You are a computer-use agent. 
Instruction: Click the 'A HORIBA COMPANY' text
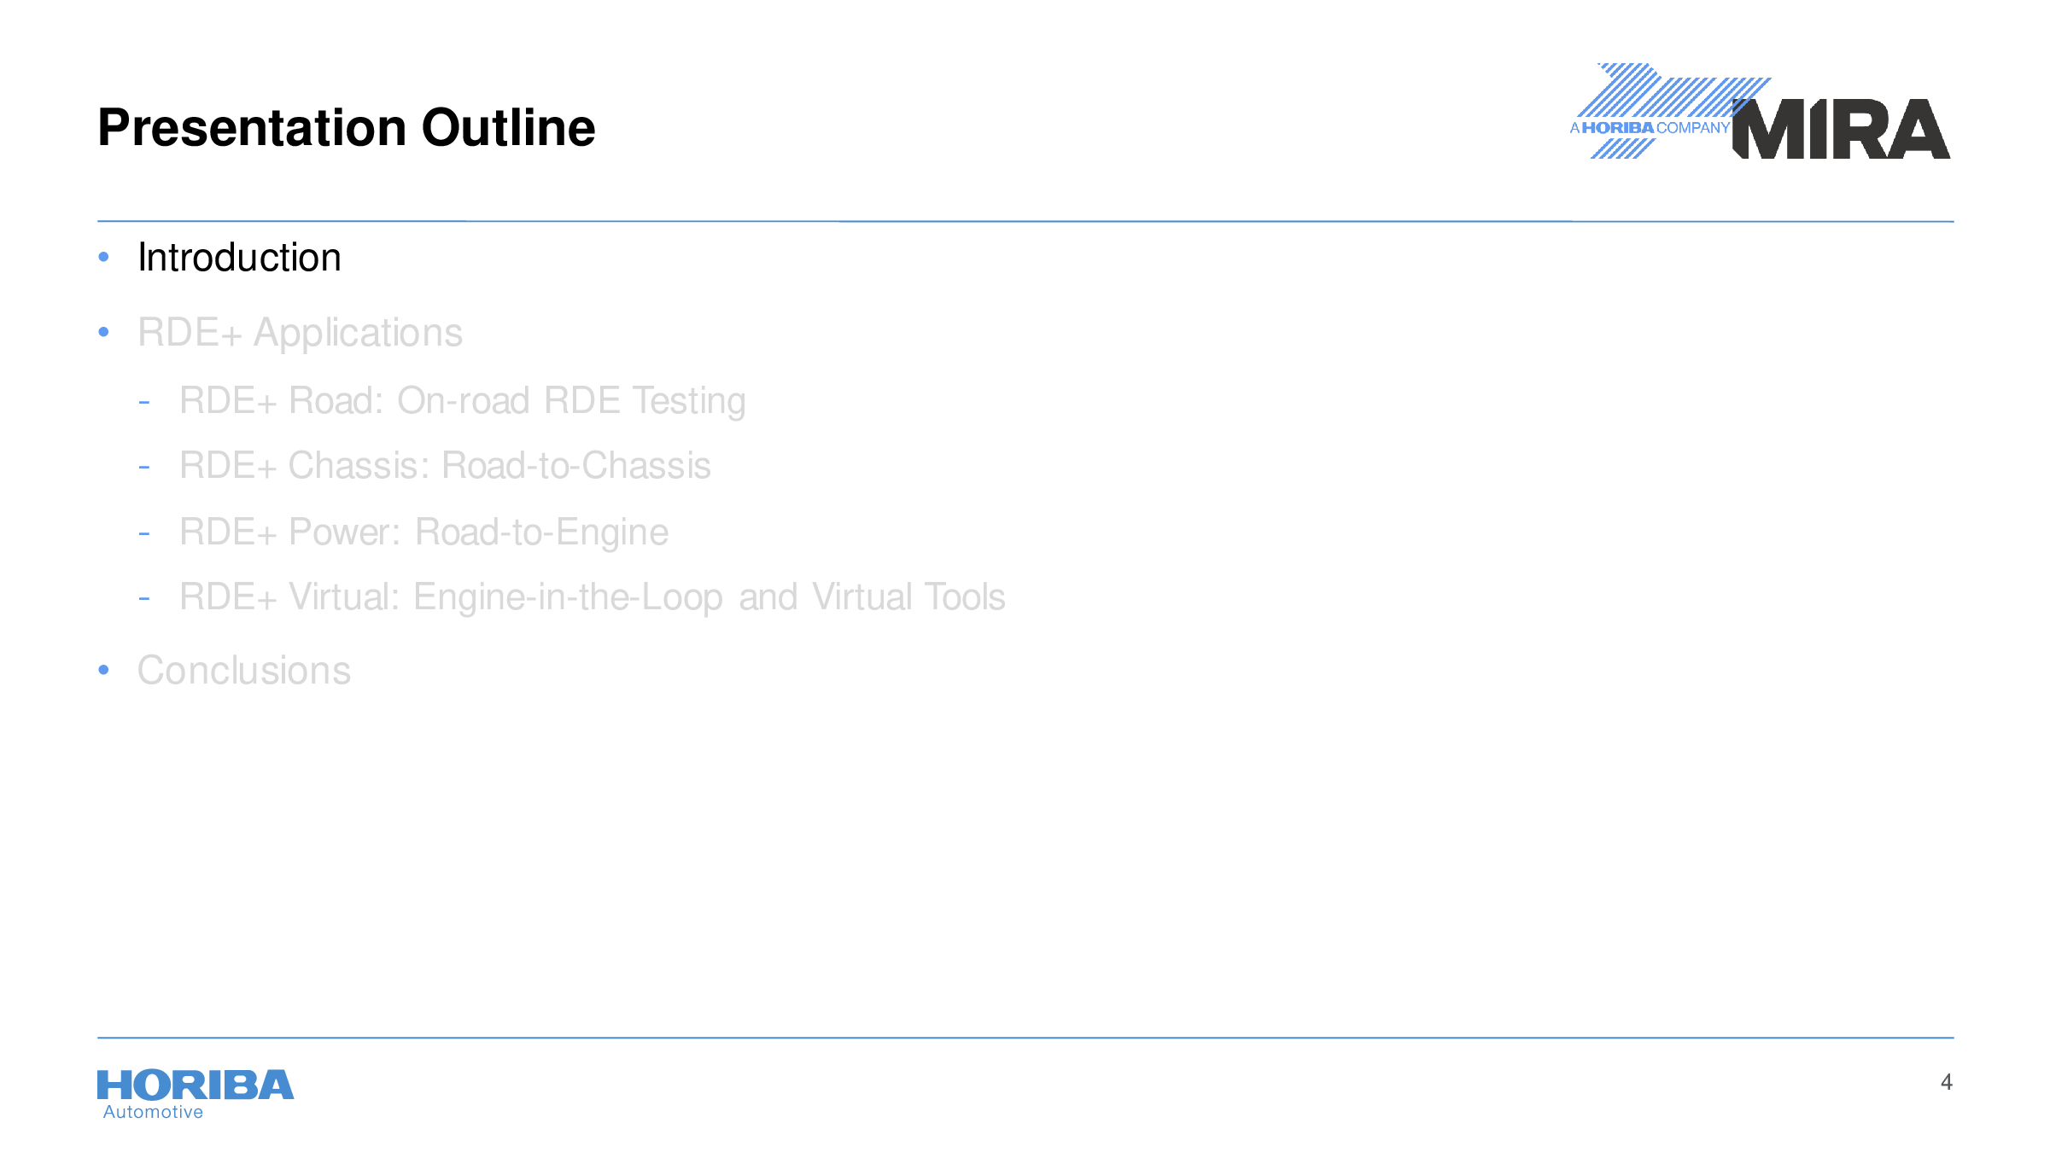pos(1650,128)
